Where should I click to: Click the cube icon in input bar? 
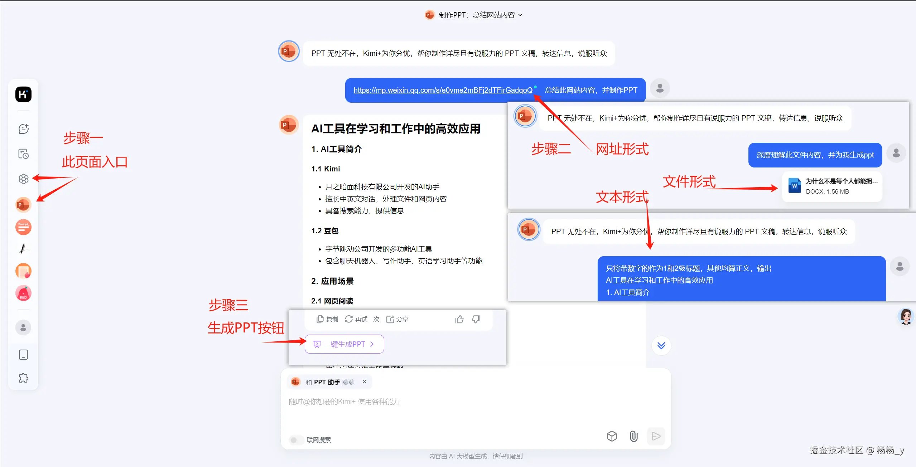pyautogui.click(x=612, y=436)
